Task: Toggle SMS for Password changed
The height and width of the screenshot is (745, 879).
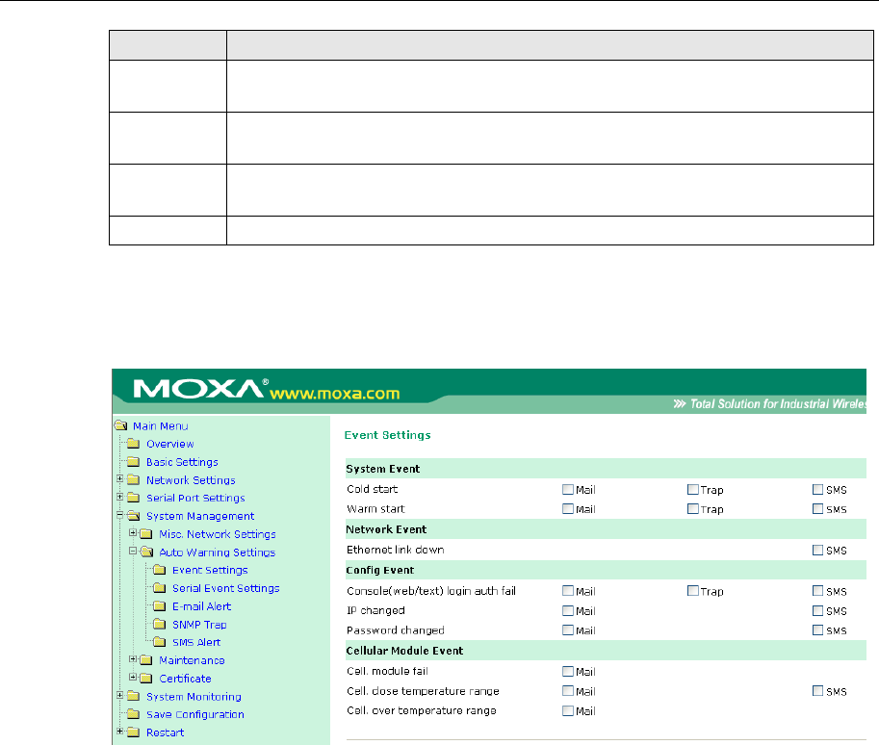Action: [818, 630]
